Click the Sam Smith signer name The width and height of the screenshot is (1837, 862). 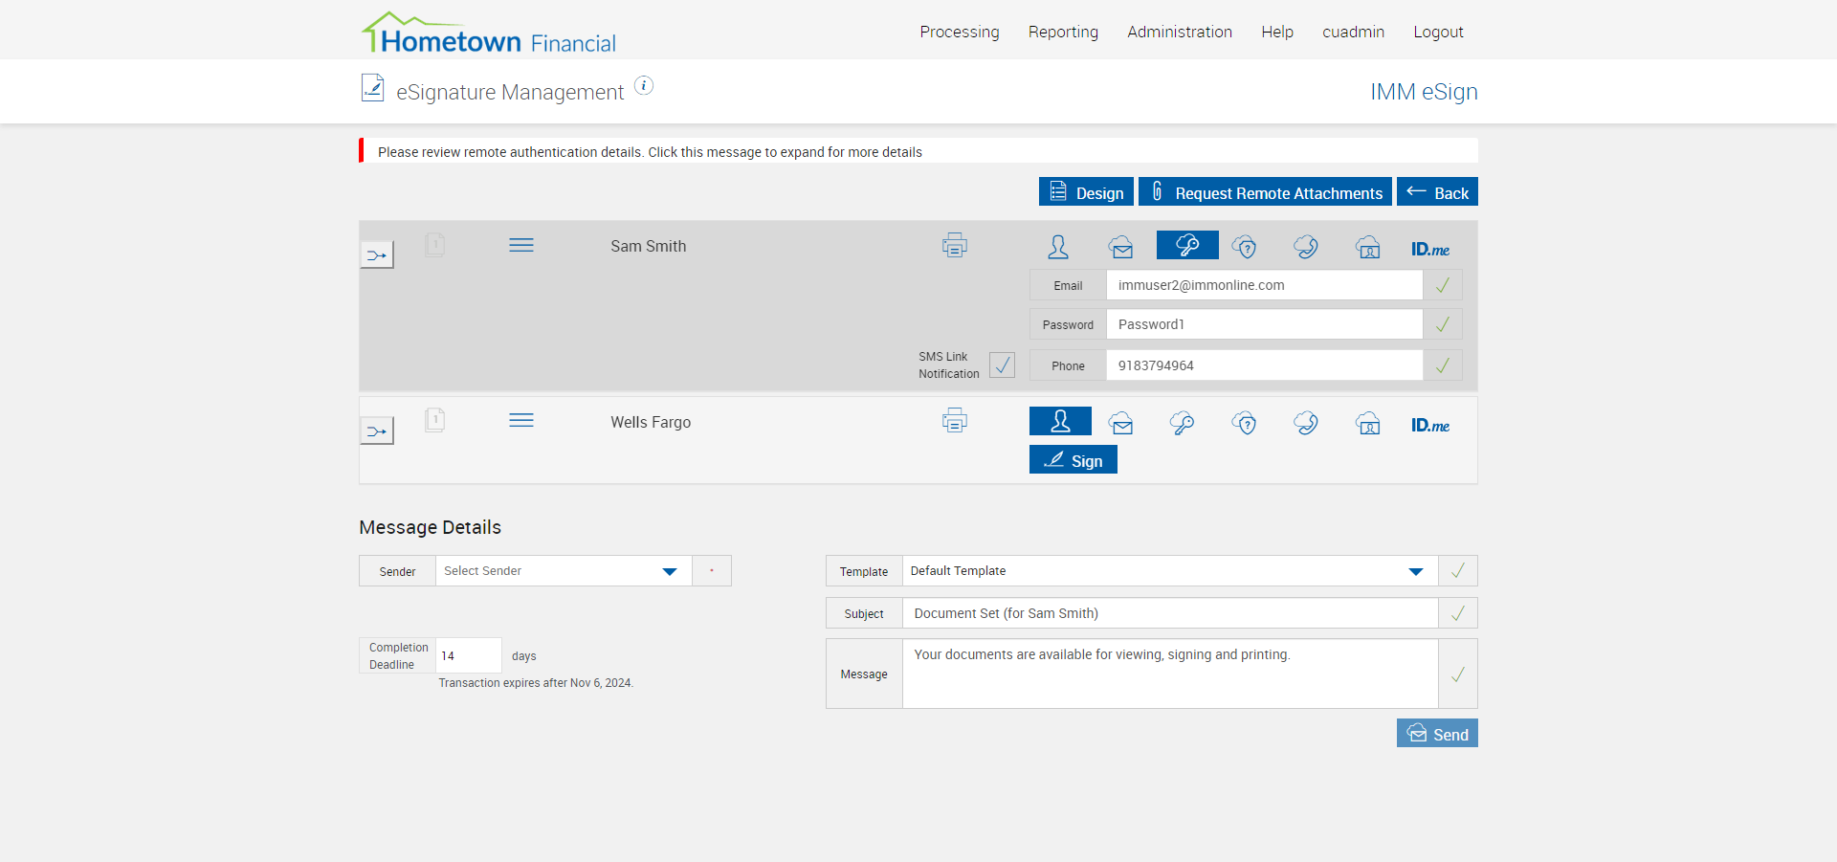[x=649, y=246]
